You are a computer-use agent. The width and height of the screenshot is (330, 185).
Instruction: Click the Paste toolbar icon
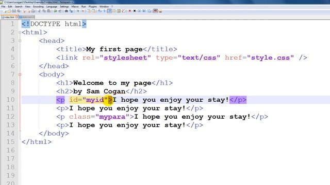tap(49, 11)
